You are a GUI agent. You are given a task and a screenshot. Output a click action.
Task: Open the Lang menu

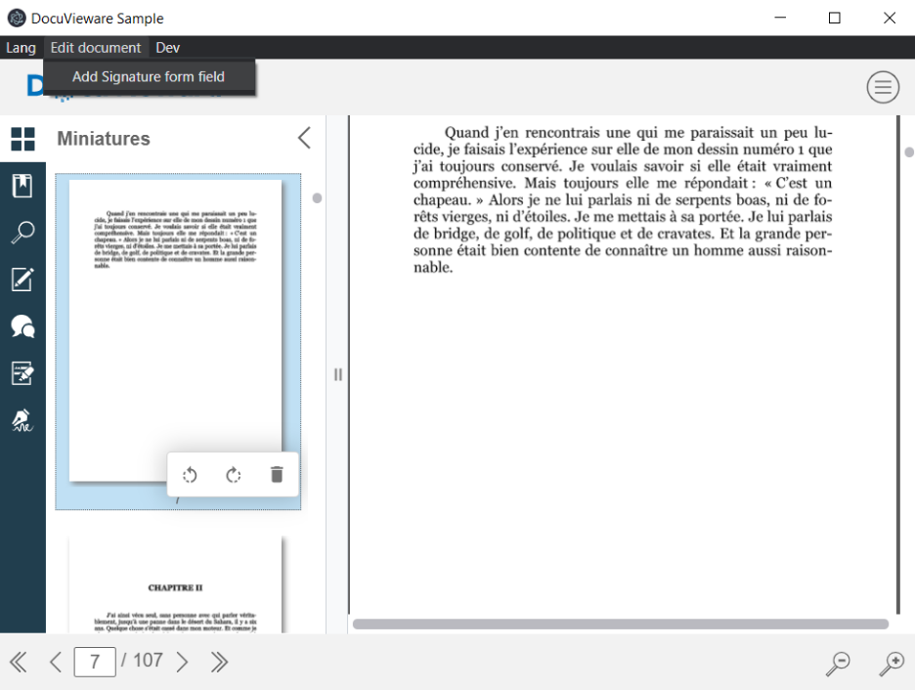tap(20, 47)
